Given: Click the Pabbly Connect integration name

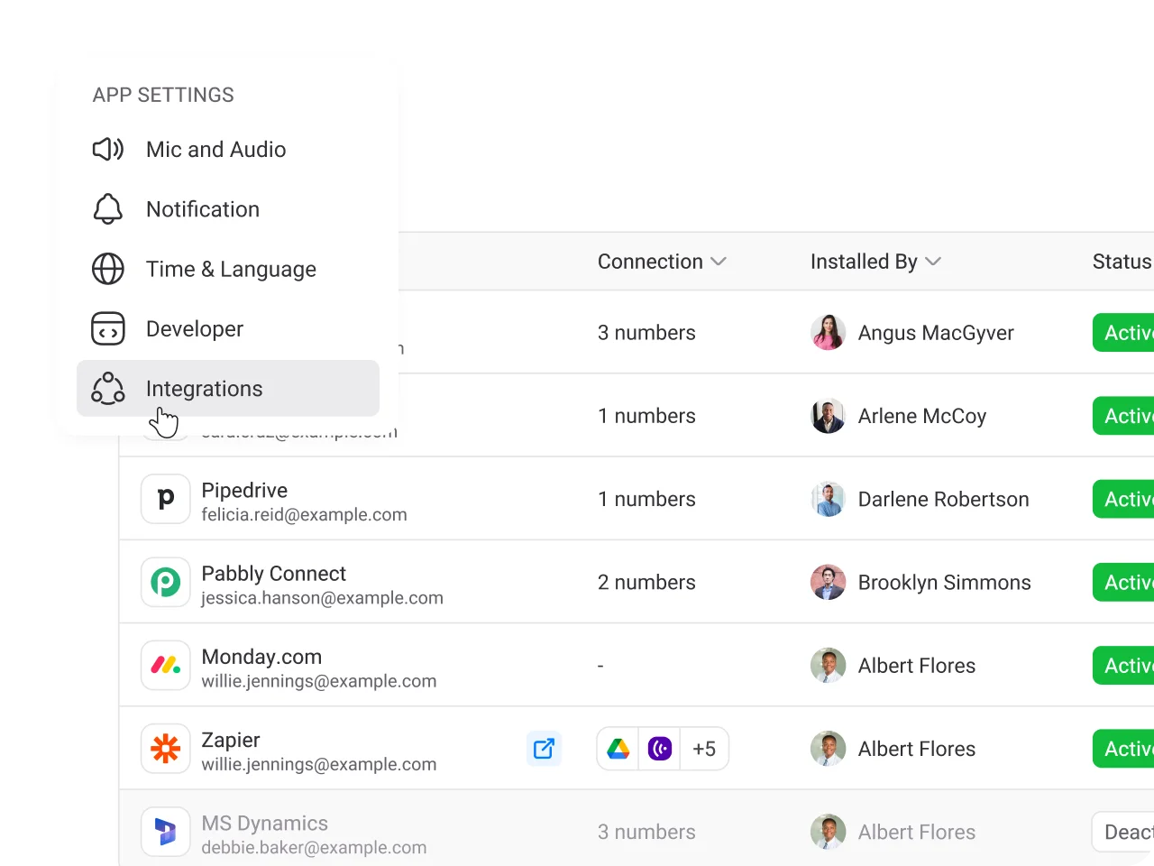Looking at the screenshot, I should coord(274,574).
